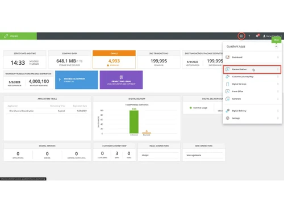The image size is (284, 213).
Task: Click the 199,995 SMS Transactions value
Action: 158,61
